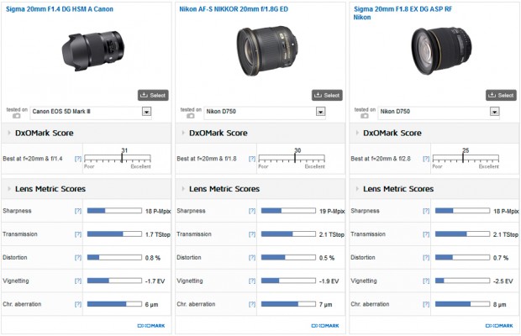Click the help icon beside Sharpness in the left column
521x336 pixels.
78,211
